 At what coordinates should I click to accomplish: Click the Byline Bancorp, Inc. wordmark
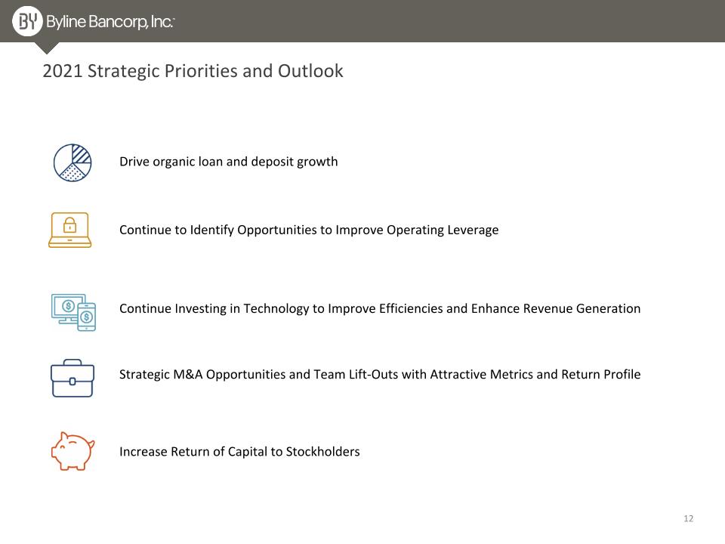[x=110, y=22]
